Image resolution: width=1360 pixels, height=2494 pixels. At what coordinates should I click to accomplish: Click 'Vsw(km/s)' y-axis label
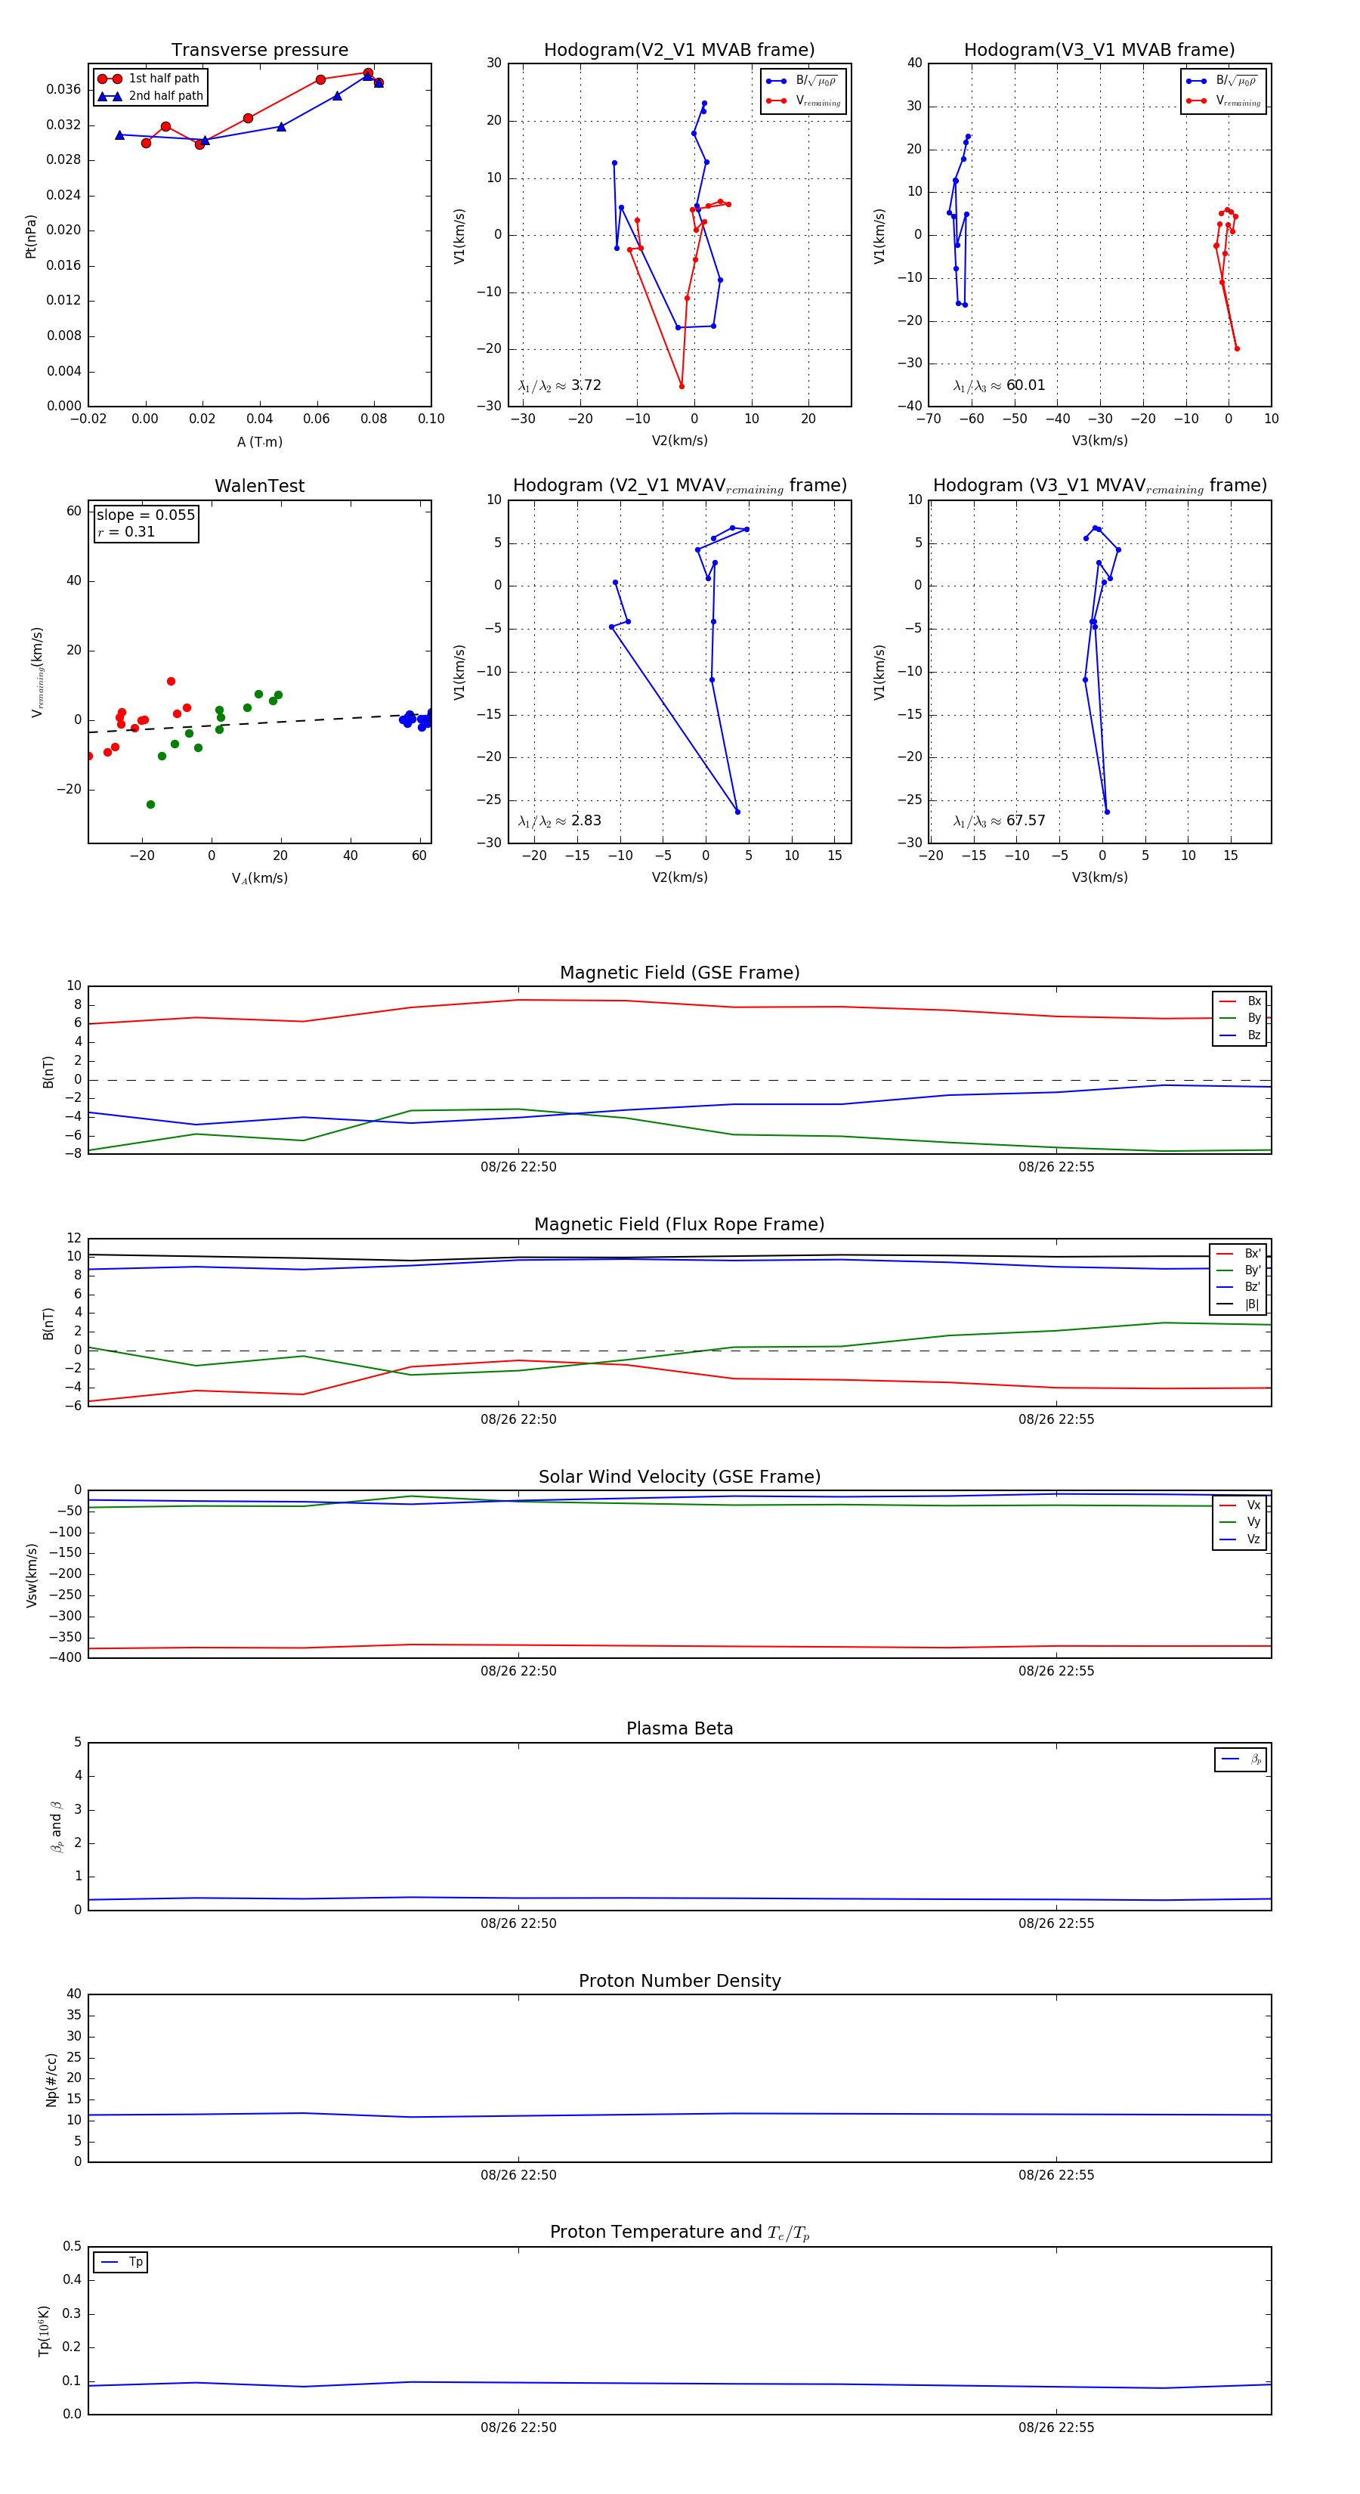click(31, 1577)
